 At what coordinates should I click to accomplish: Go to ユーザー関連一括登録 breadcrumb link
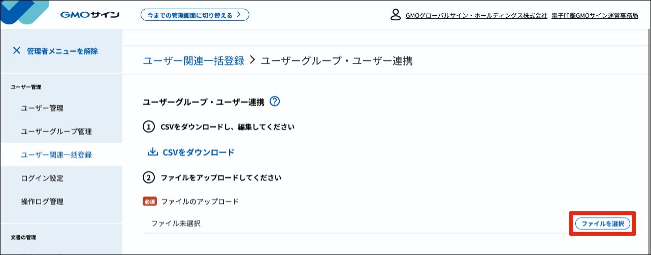[x=193, y=61]
